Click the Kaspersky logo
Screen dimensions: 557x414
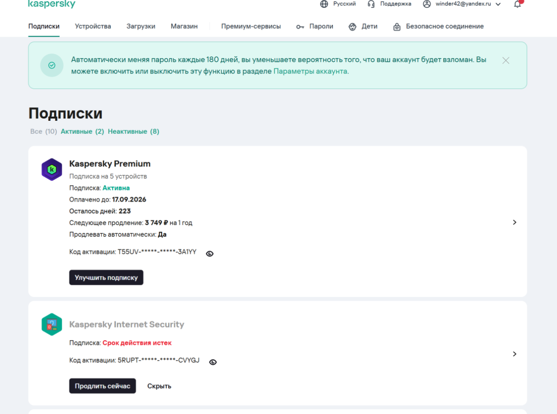click(52, 4)
